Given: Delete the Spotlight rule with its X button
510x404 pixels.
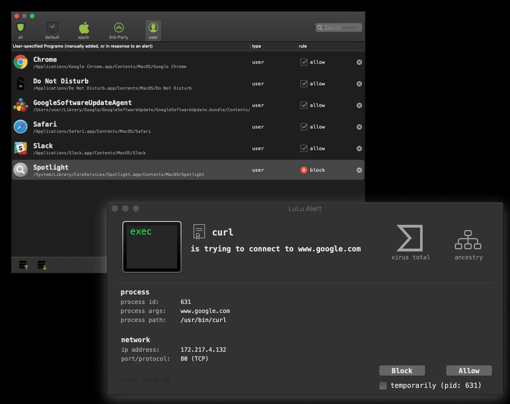Looking at the screenshot, I should click(359, 170).
